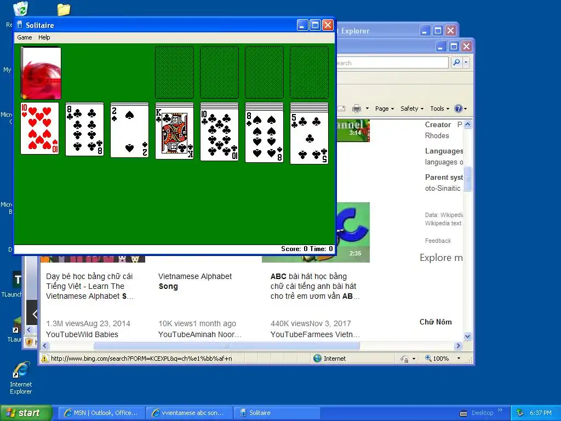Click the protected mode icon in IE status bar
The height and width of the screenshot is (421, 561).
coord(404,359)
